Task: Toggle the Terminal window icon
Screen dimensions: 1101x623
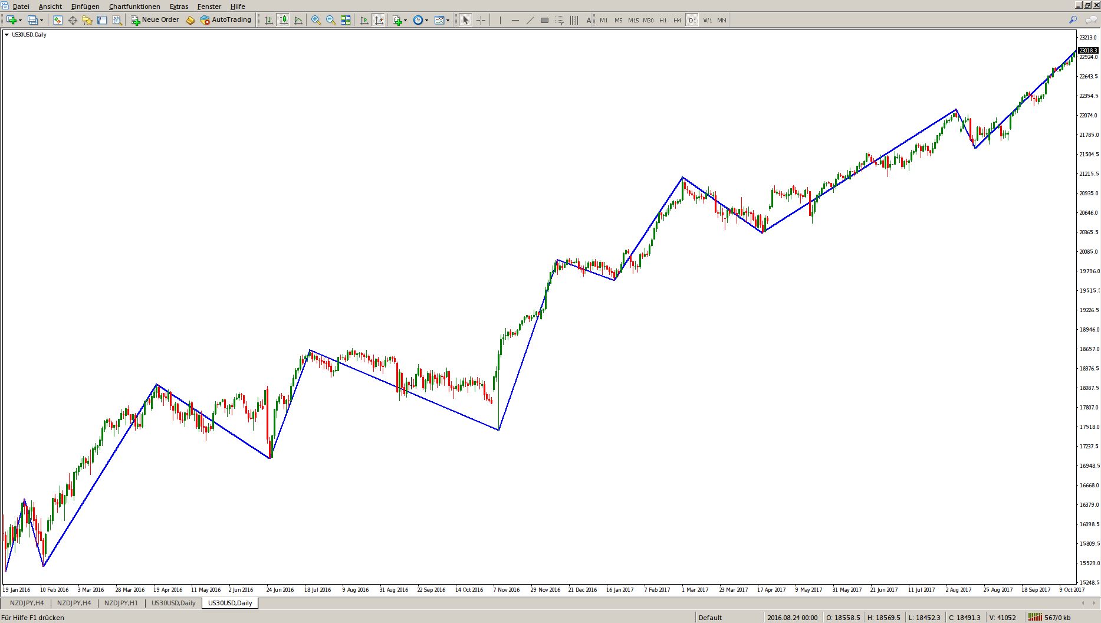Action: coord(102,20)
